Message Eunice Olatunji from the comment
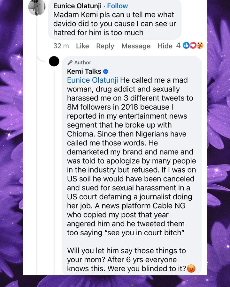Viewport: 230px width, 287px height. (x=136, y=46)
